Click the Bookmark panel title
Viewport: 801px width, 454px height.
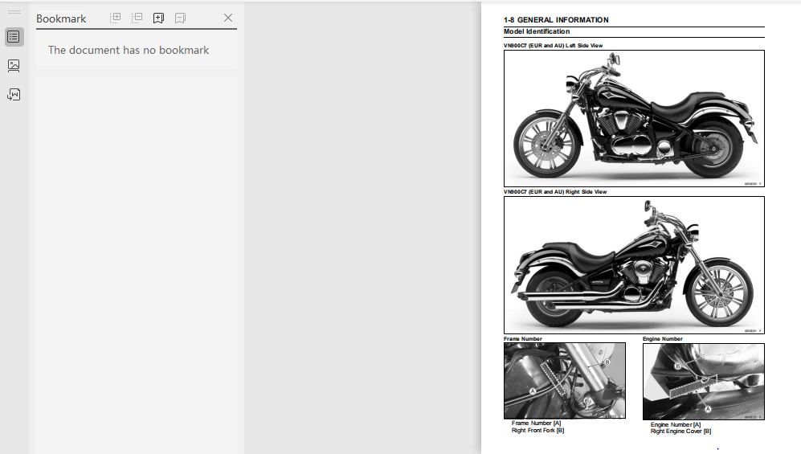(61, 19)
